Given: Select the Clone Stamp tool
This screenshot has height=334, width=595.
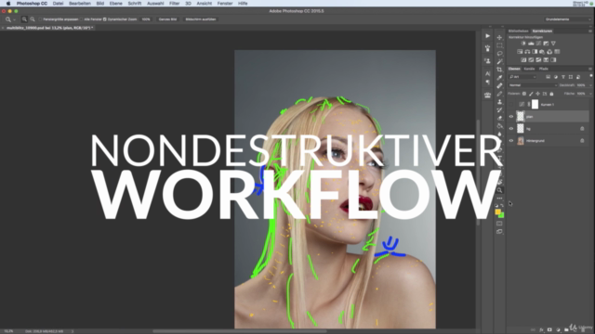Looking at the screenshot, I should (499, 102).
